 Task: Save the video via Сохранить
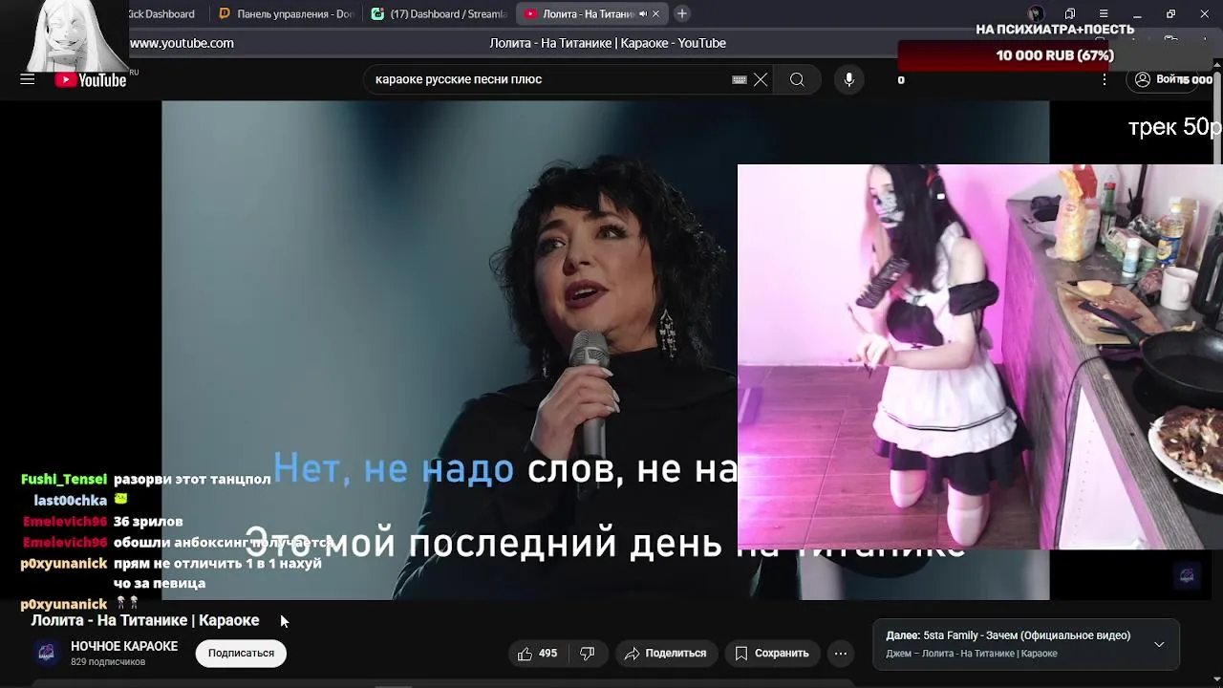point(772,654)
